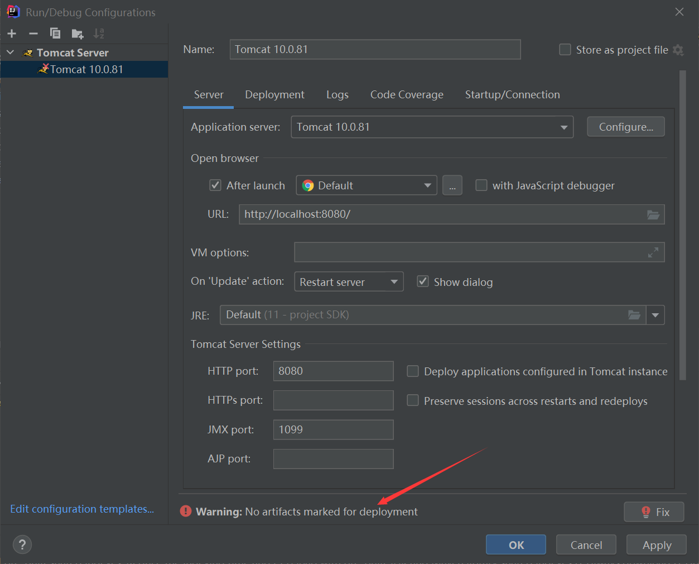This screenshot has width=699, height=564.
Task: Uncheck After launch option
Action: [215, 185]
